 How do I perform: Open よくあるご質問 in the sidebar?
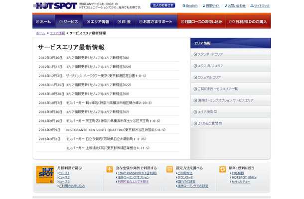click(x=231, y=123)
